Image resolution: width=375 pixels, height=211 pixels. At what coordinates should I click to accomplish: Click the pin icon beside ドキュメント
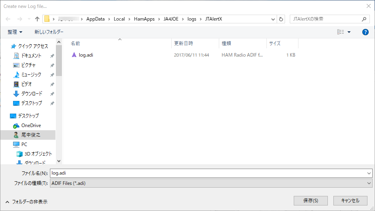click(52, 56)
